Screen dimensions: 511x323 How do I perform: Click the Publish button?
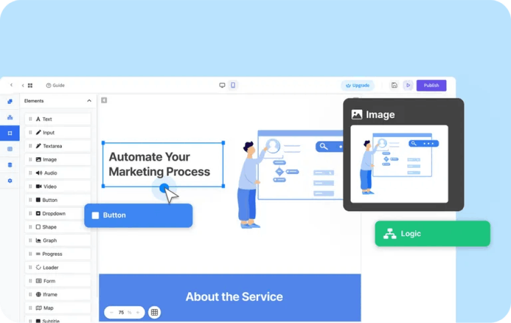pyautogui.click(x=431, y=85)
